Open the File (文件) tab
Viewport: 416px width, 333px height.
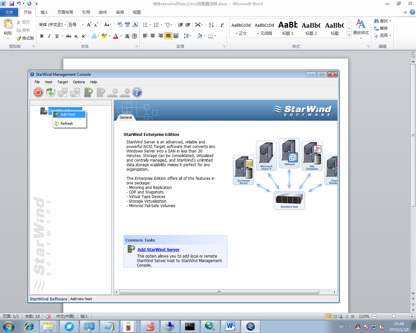9,12
